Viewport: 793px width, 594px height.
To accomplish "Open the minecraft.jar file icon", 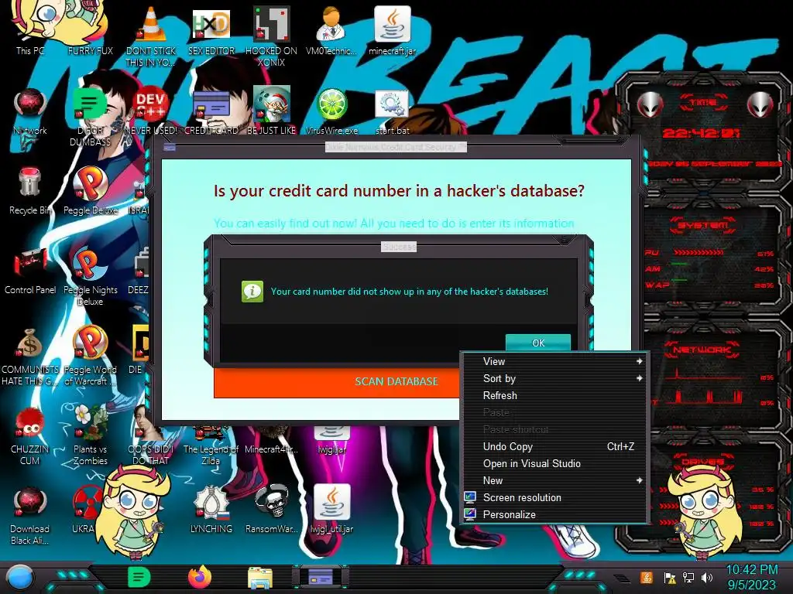I will point(392,30).
